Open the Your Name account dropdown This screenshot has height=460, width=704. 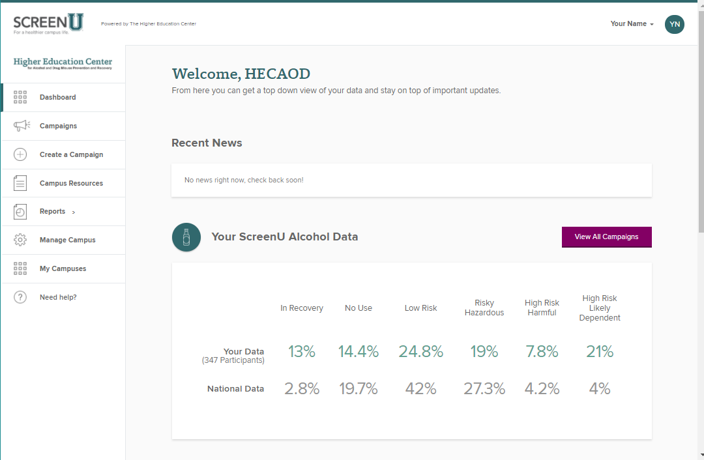[x=632, y=24]
